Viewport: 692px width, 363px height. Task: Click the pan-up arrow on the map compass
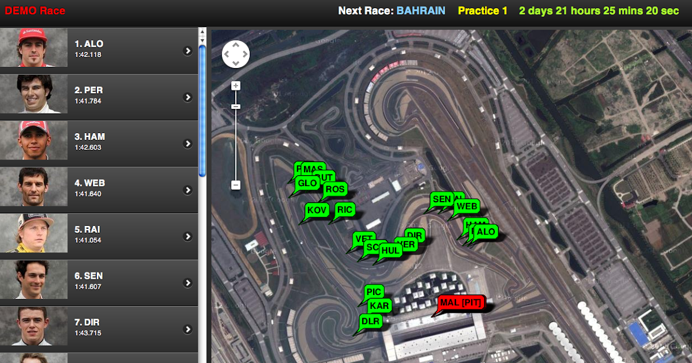point(236,46)
